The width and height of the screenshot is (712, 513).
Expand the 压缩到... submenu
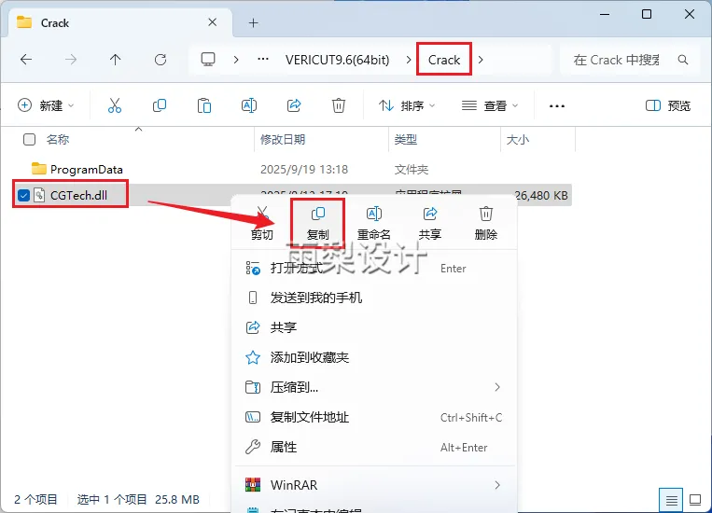497,387
